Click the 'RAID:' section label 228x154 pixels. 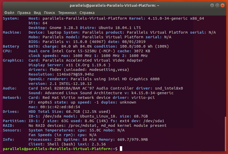[x=9, y=126]
